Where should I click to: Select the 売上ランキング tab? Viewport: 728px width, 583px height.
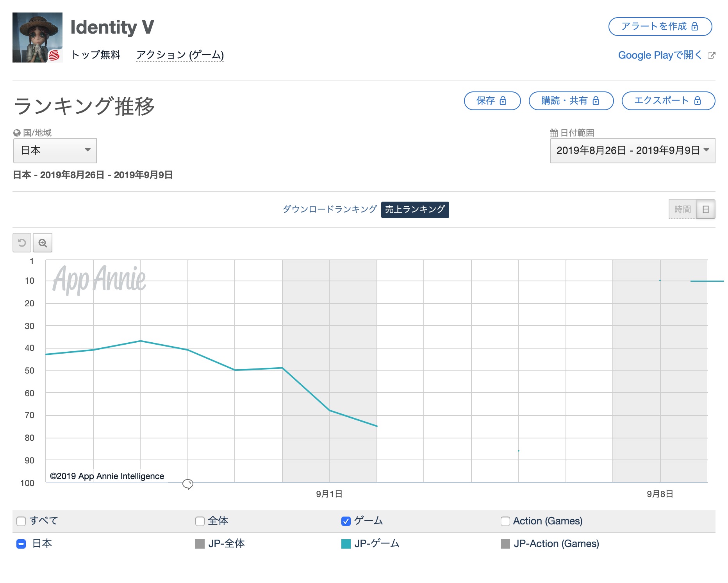click(x=415, y=209)
